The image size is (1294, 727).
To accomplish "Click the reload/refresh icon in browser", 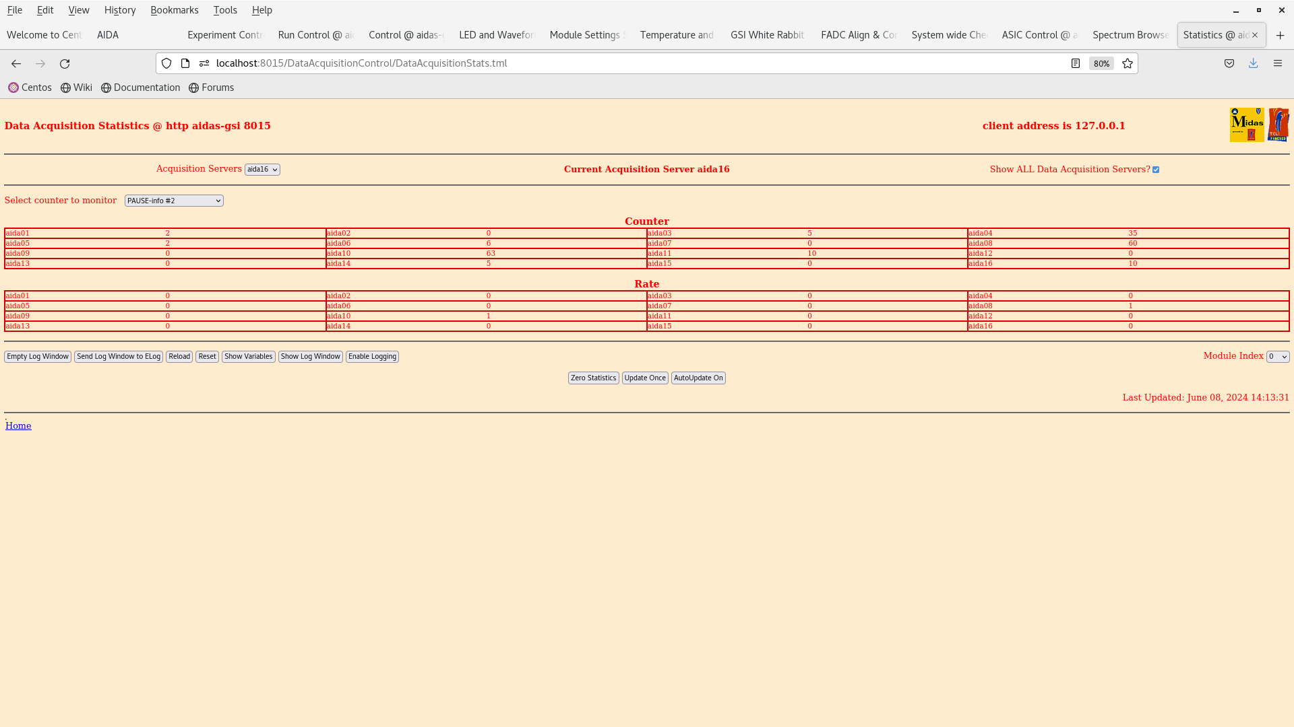I will click(x=64, y=63).
